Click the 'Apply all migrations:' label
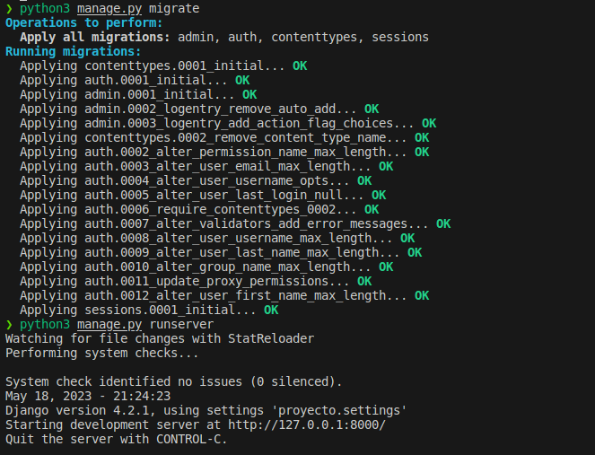Image resolution: width=595 pixels, height=455 pixels. point(95,37)
